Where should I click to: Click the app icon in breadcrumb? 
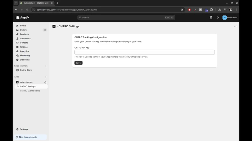(54, 26)
